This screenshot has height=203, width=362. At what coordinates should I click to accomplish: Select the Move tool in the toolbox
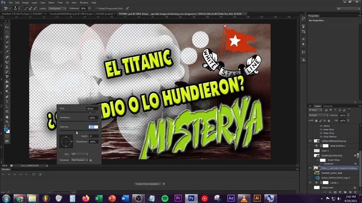[x=7, y=27]
